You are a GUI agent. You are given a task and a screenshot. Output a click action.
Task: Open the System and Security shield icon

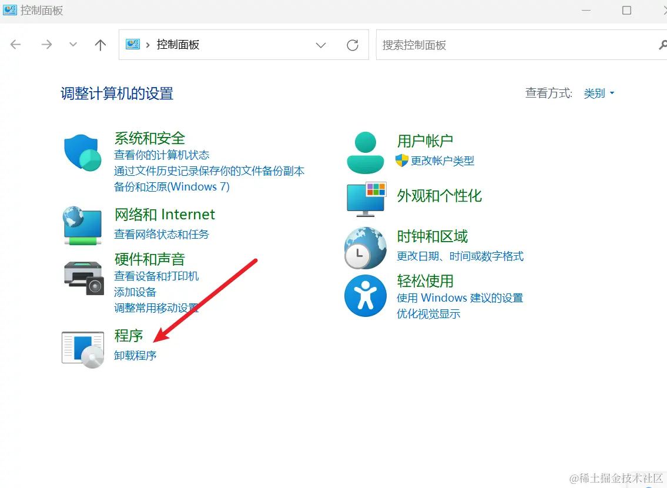point(82,153)
